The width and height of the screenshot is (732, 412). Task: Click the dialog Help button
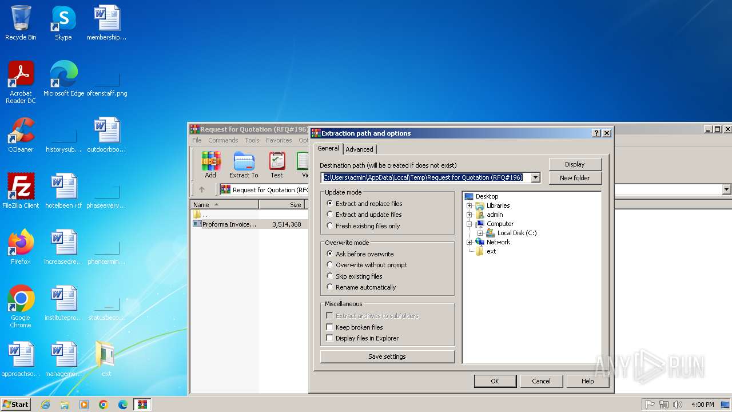[587, 381]
